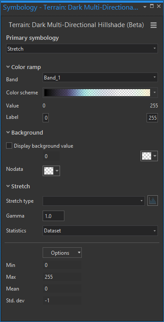Open the Primary symbology Stretch dropdown
The image size is (164, 322).
pos(82,49)
